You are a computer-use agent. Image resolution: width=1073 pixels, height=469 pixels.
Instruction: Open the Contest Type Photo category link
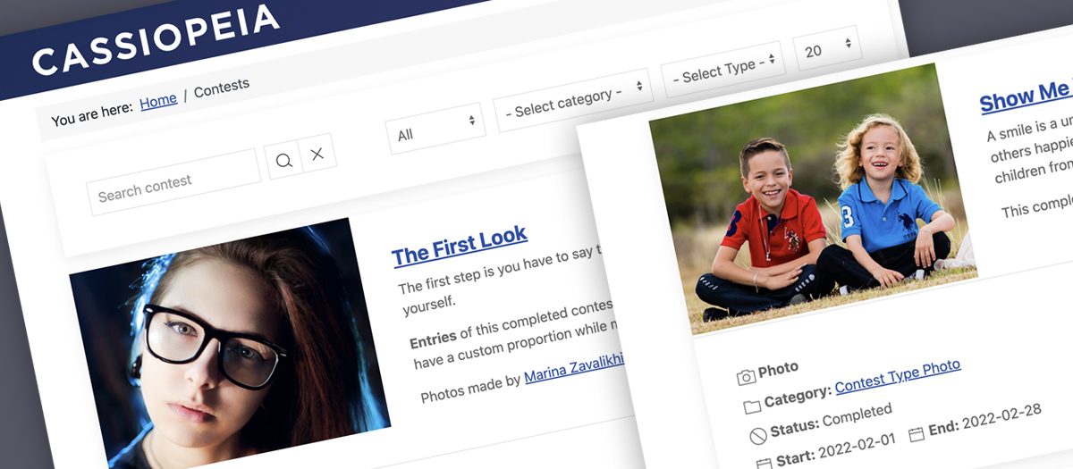898,377
